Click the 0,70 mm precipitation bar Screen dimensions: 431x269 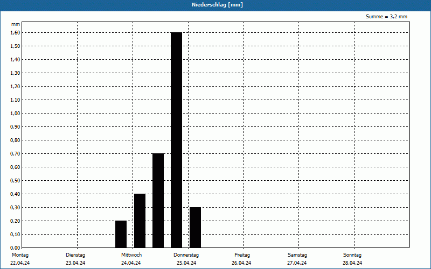[x=158, y=201]
